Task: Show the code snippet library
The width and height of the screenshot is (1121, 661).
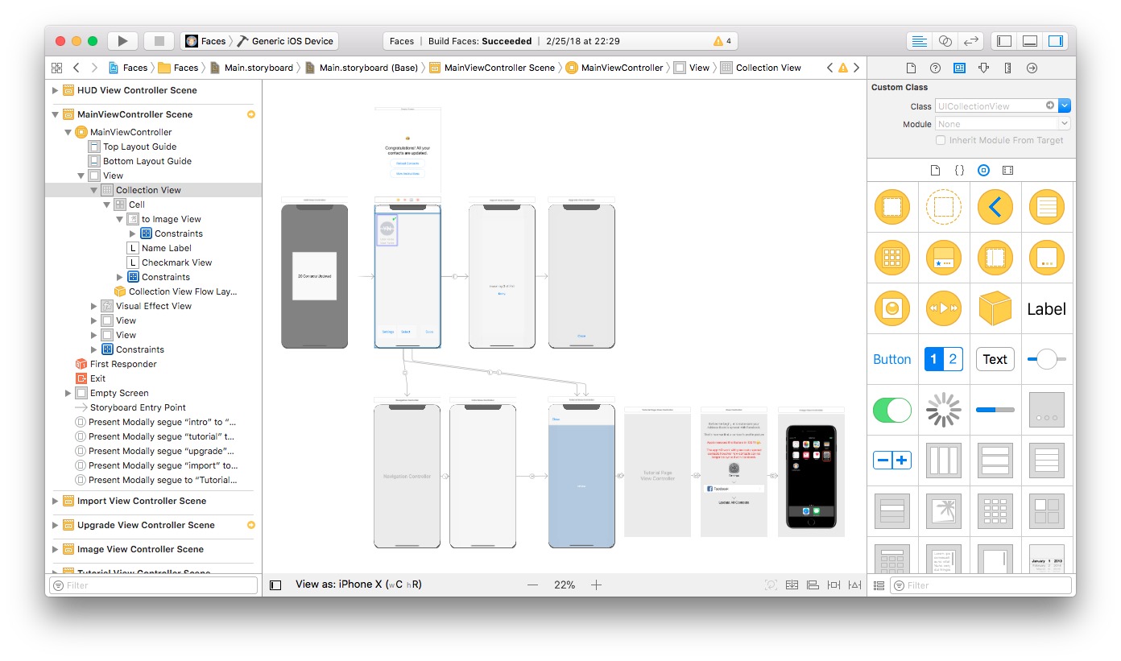Action: 959,171
